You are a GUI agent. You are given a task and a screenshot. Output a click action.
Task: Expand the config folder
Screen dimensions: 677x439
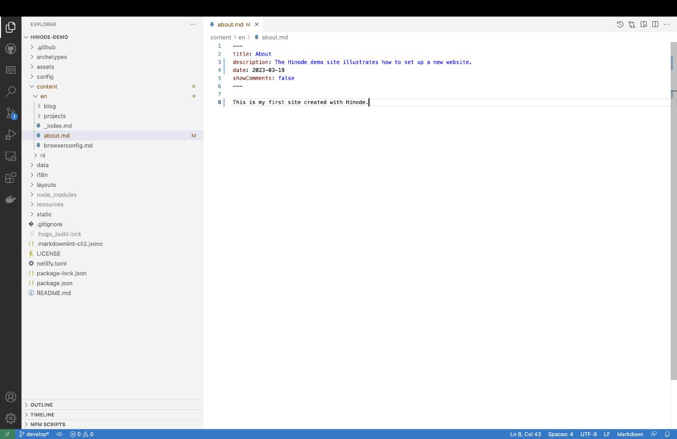pyautogui.click(x=112, y=76)
